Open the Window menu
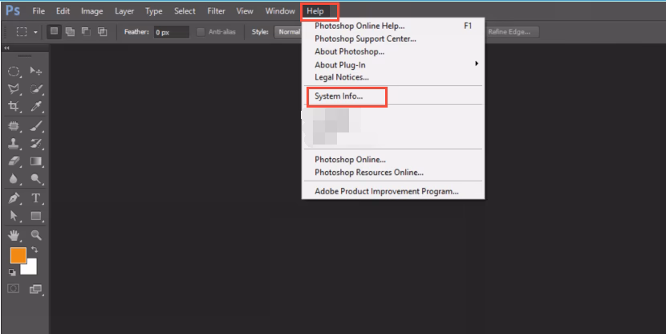The height and width of the screenshot is (334, 666). click(x=280, y=11)
